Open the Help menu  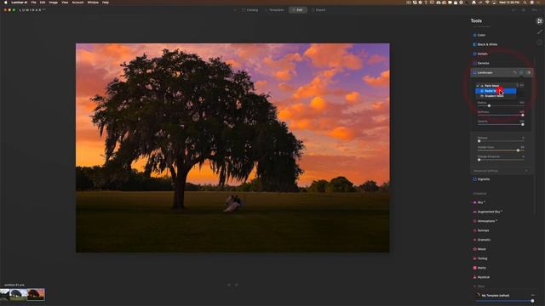pyautogui.click(x=106, y=3)
